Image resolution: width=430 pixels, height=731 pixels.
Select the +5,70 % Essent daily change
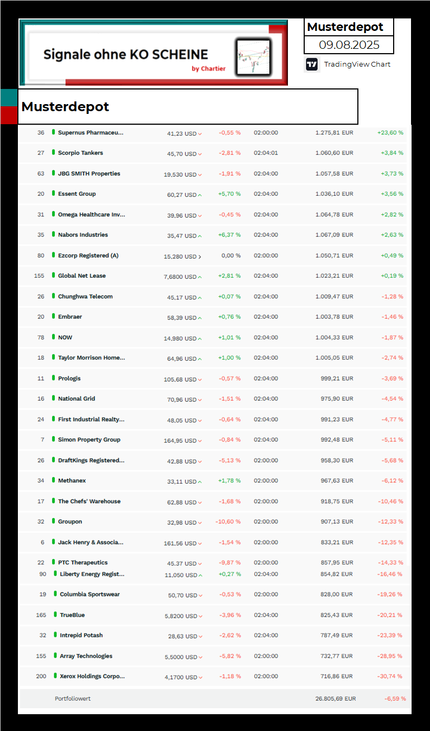(x=229, y=194)
